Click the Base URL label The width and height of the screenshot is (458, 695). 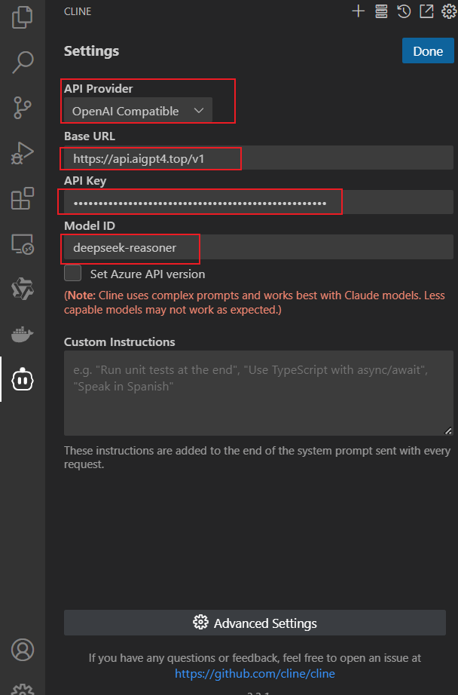click(90, 136)
